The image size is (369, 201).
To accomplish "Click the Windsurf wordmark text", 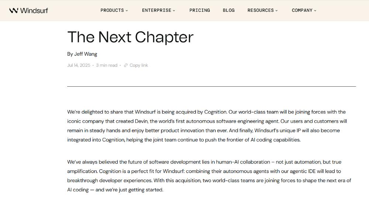I will [x=34, y=10].
